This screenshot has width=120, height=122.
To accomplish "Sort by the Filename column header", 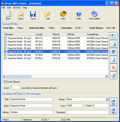I will [x=18, y=34].
